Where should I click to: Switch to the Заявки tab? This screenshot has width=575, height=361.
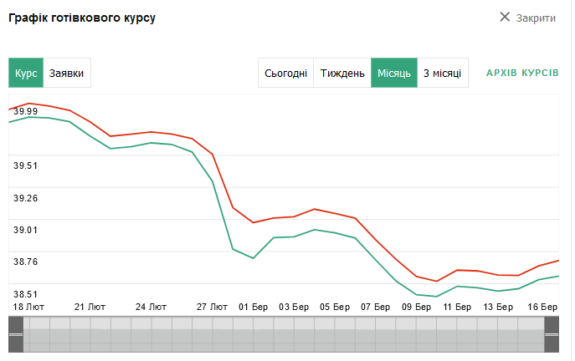(x=67, y=73)
